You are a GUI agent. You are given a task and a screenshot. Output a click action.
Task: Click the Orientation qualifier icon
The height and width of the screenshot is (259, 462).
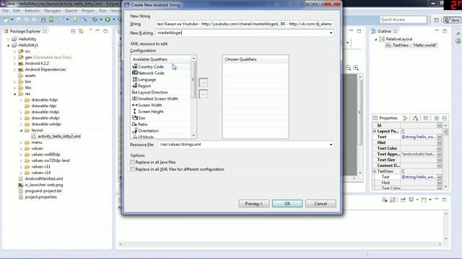[135, 131]
